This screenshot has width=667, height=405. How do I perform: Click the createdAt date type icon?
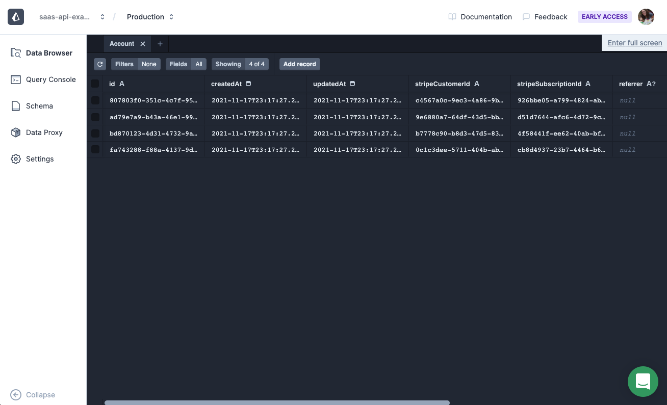248,84
